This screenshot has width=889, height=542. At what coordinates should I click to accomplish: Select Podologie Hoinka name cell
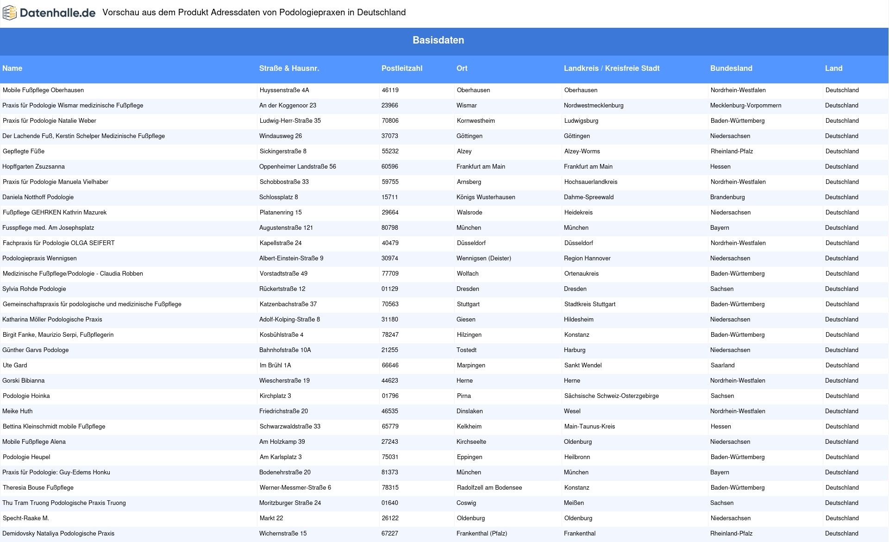point(26,396)
